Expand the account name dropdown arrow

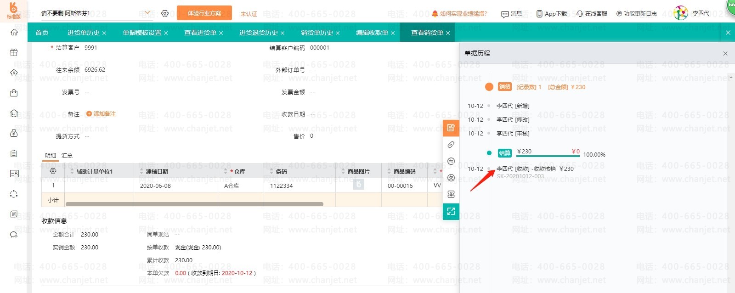147,13
